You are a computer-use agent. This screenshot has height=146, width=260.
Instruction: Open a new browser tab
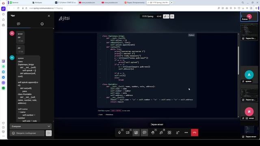171,2
